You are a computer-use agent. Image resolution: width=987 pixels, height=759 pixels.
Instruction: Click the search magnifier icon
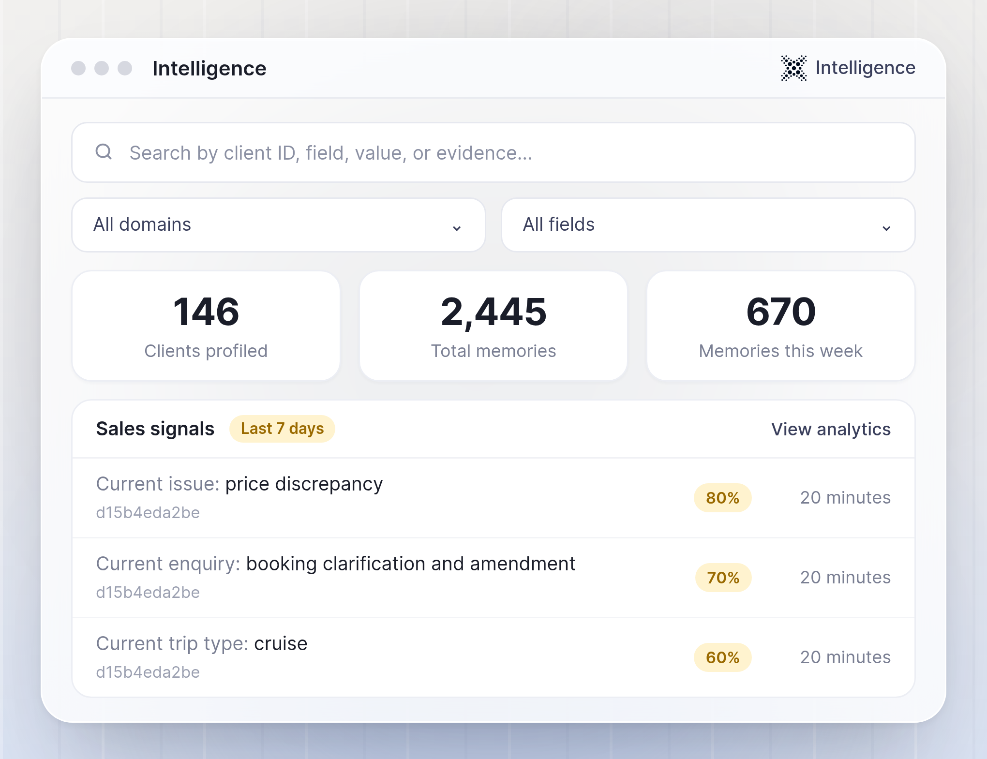(x=104, y=152)
